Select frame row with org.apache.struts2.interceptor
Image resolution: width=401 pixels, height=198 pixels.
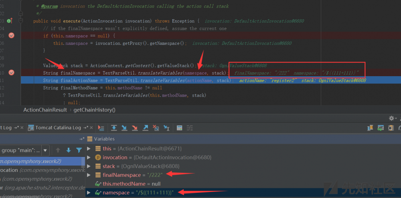coord(43,188)
